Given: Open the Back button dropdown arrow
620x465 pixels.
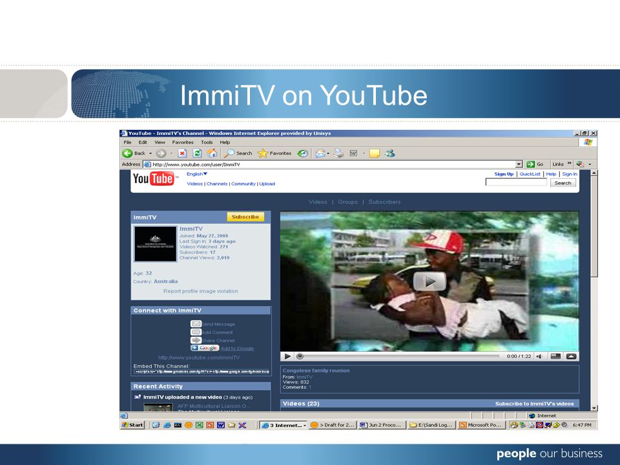Looking at the screenshot, I should tap(150, 154).
